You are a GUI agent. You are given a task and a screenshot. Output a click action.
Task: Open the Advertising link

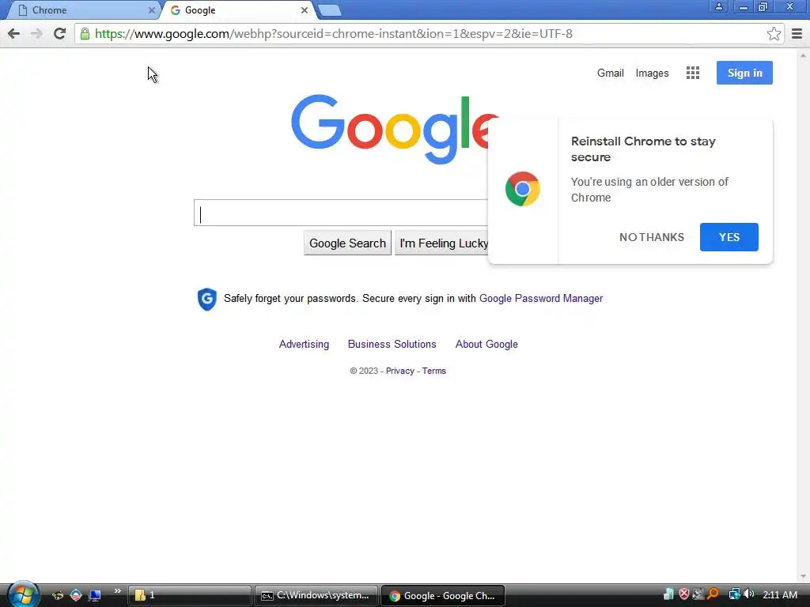[x=304, y=345]
